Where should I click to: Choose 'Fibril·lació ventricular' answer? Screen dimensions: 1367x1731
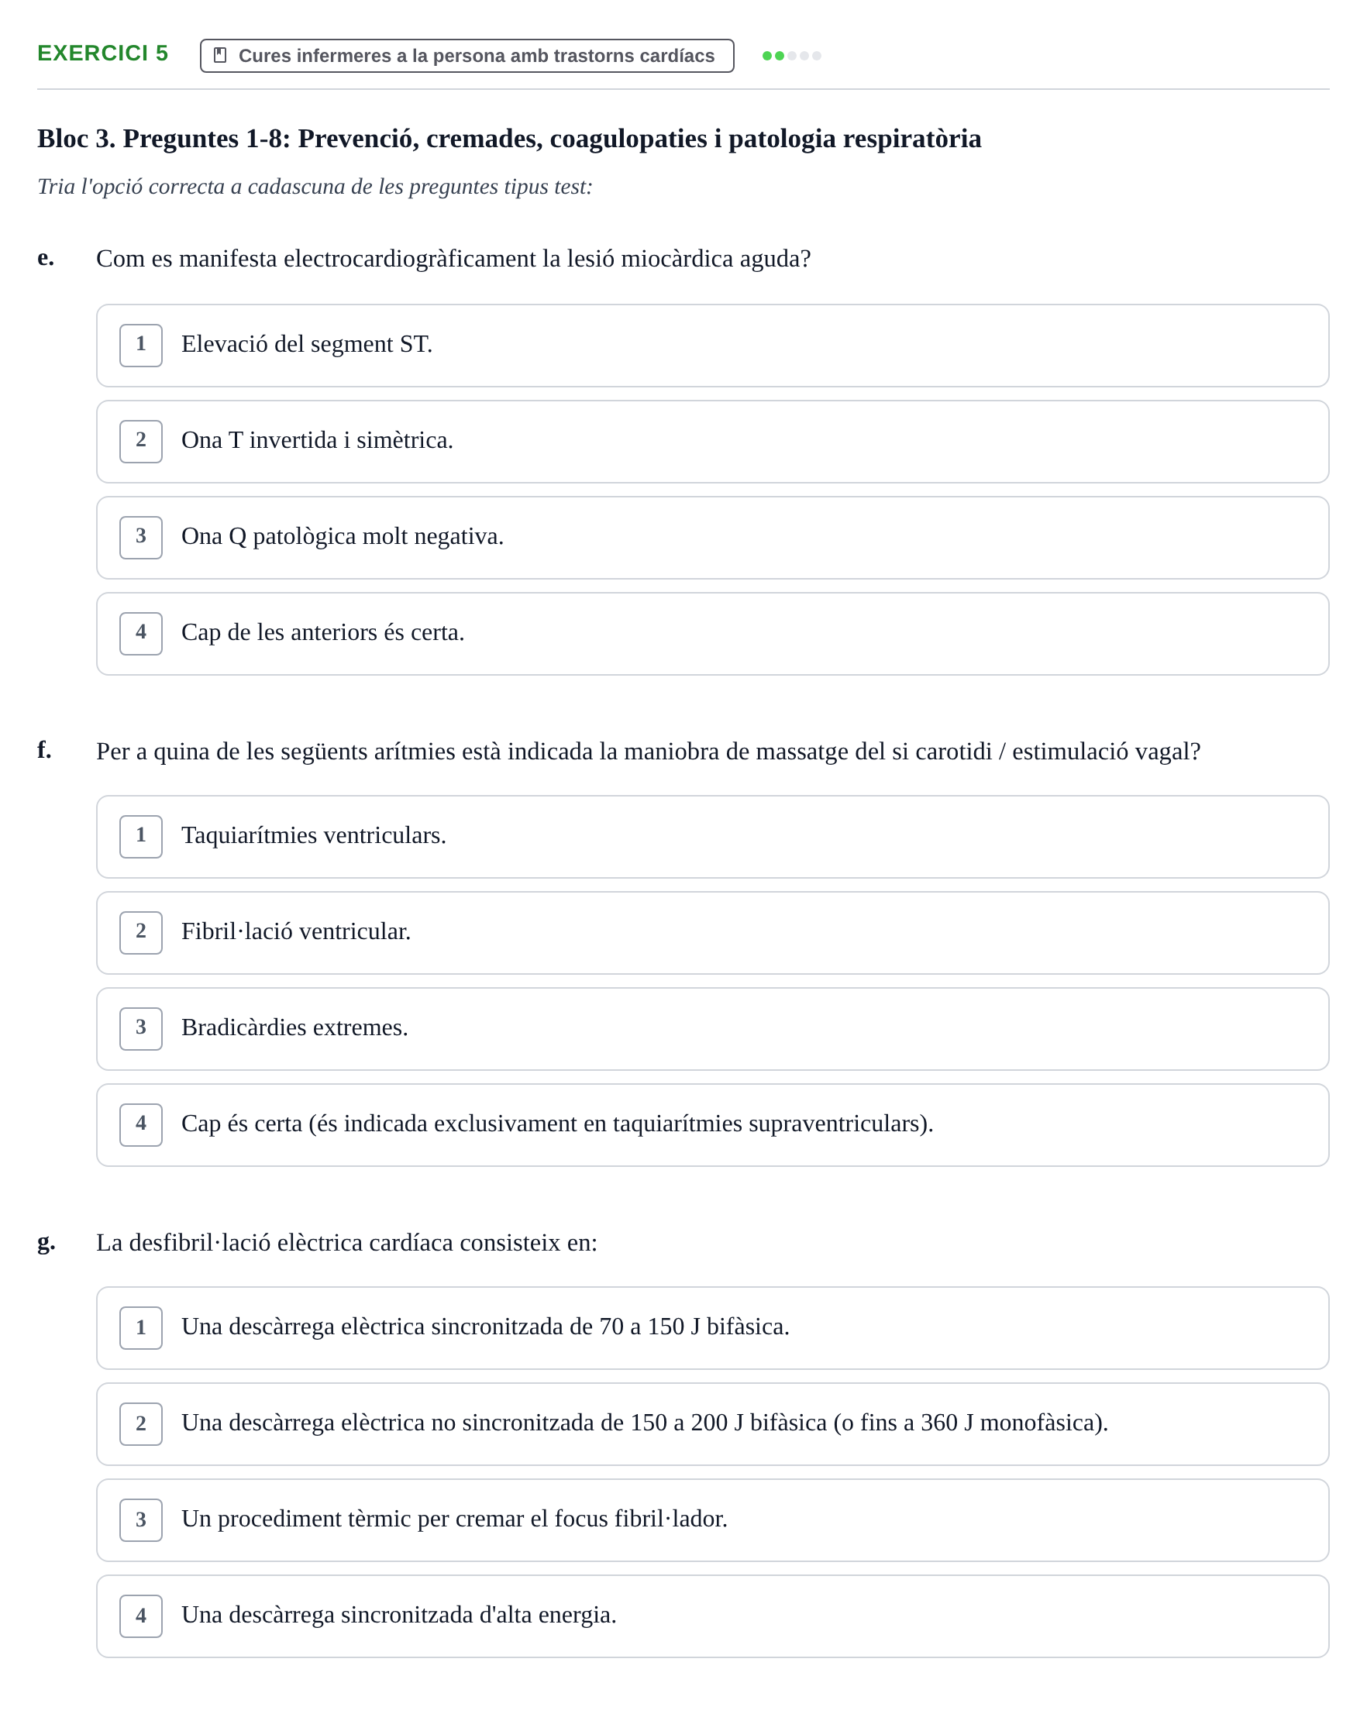[x=712, y=933]
